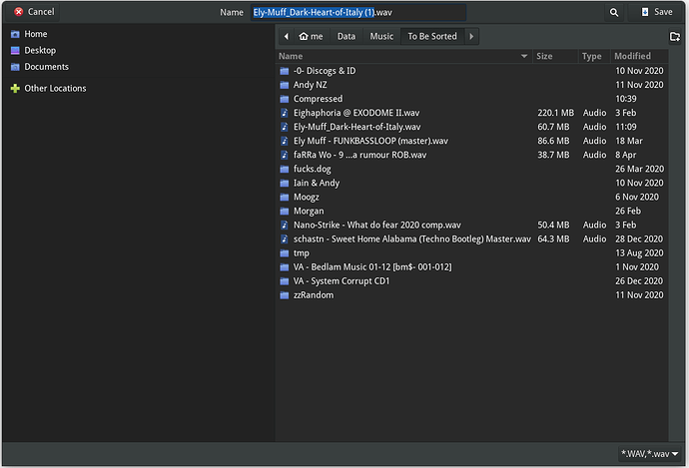689x468 pixels.
Task: Click the path bar forward arrow
Action: coord(471,37)
